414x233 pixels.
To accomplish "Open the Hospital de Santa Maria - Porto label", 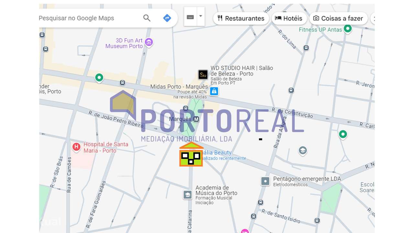I will [106, 147].
